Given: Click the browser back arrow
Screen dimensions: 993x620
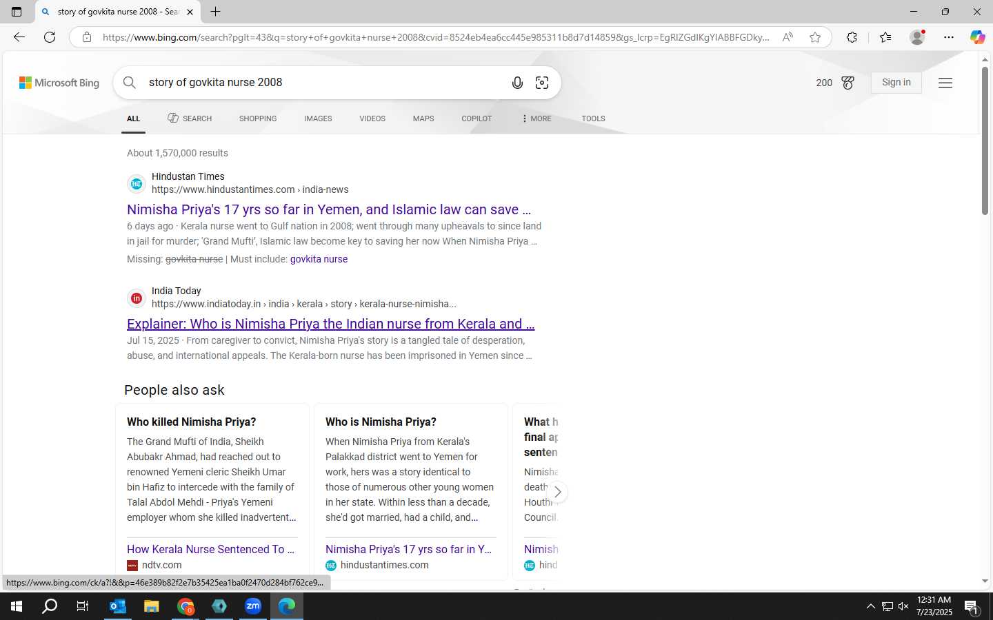Looking at the screenshot, I should [x=19, y=37].
